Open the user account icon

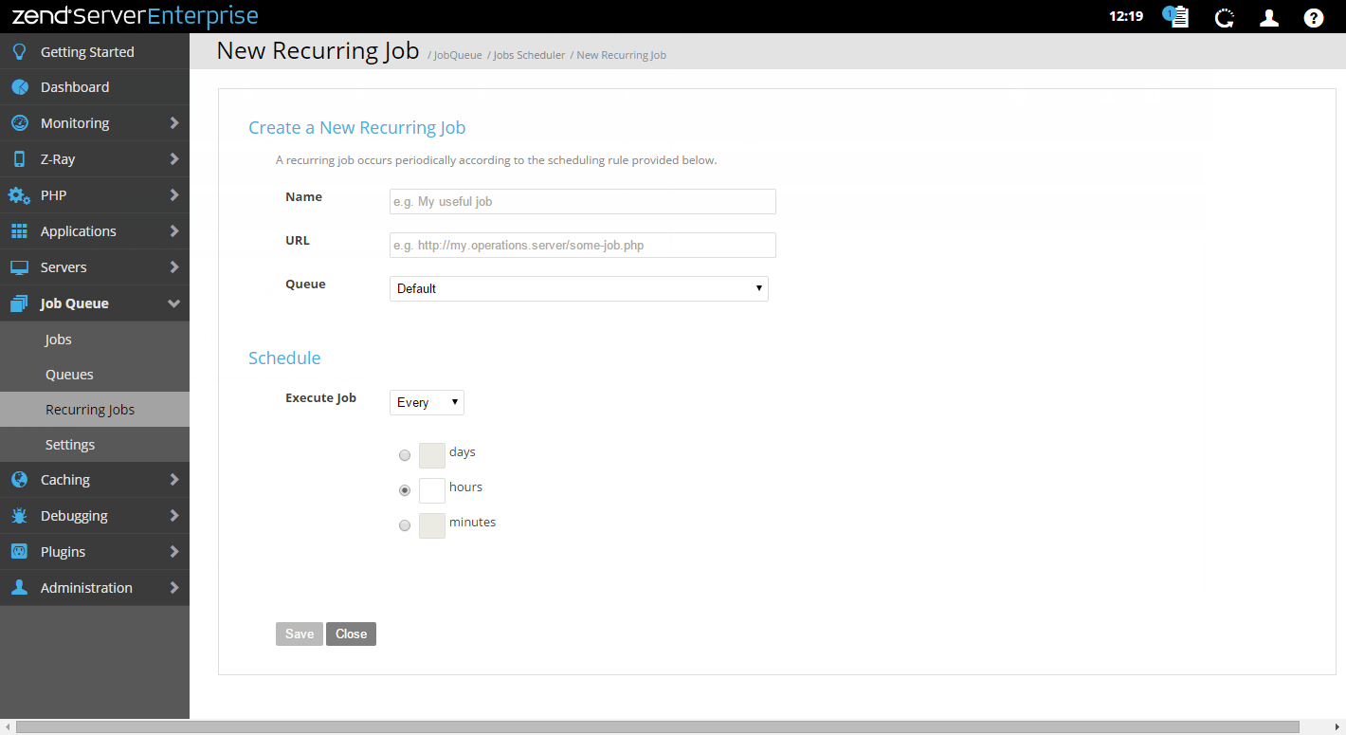pyautogui.click(x=1268, y=17)
